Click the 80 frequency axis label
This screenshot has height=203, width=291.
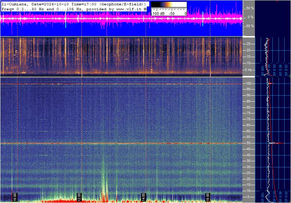tap(248, 107)
